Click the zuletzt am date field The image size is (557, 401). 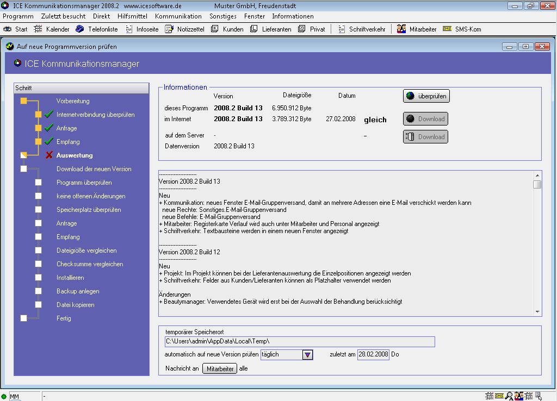[x=373, y=355]
